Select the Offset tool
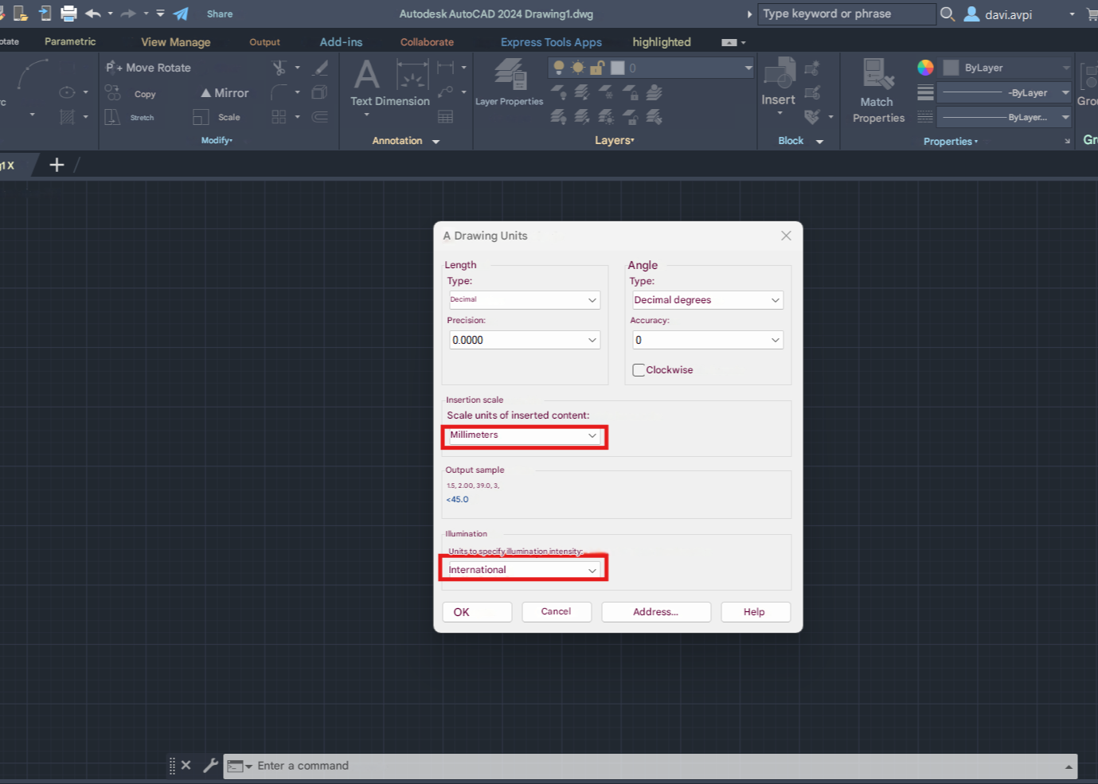The height and width of the screenshot is (784, 1098). point(320,117)
